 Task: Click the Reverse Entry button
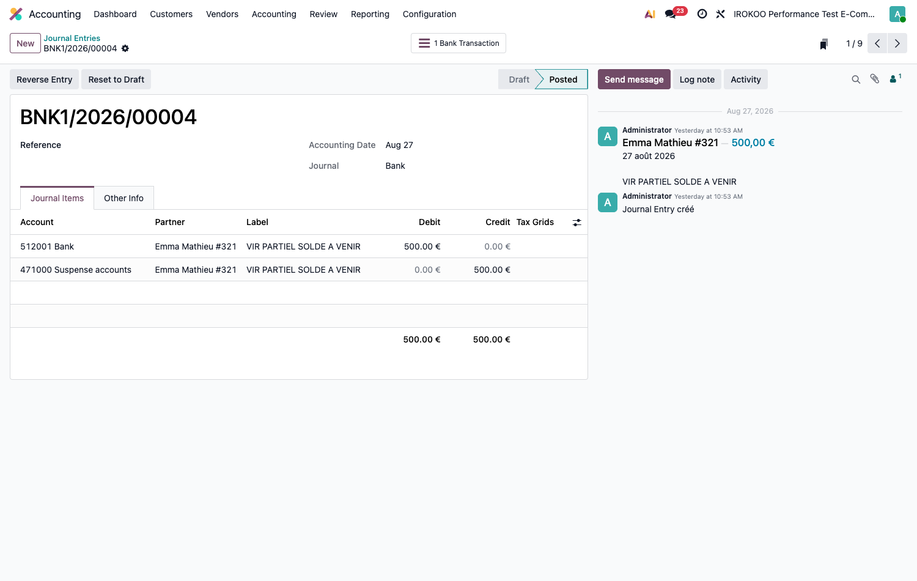[44, 80]
